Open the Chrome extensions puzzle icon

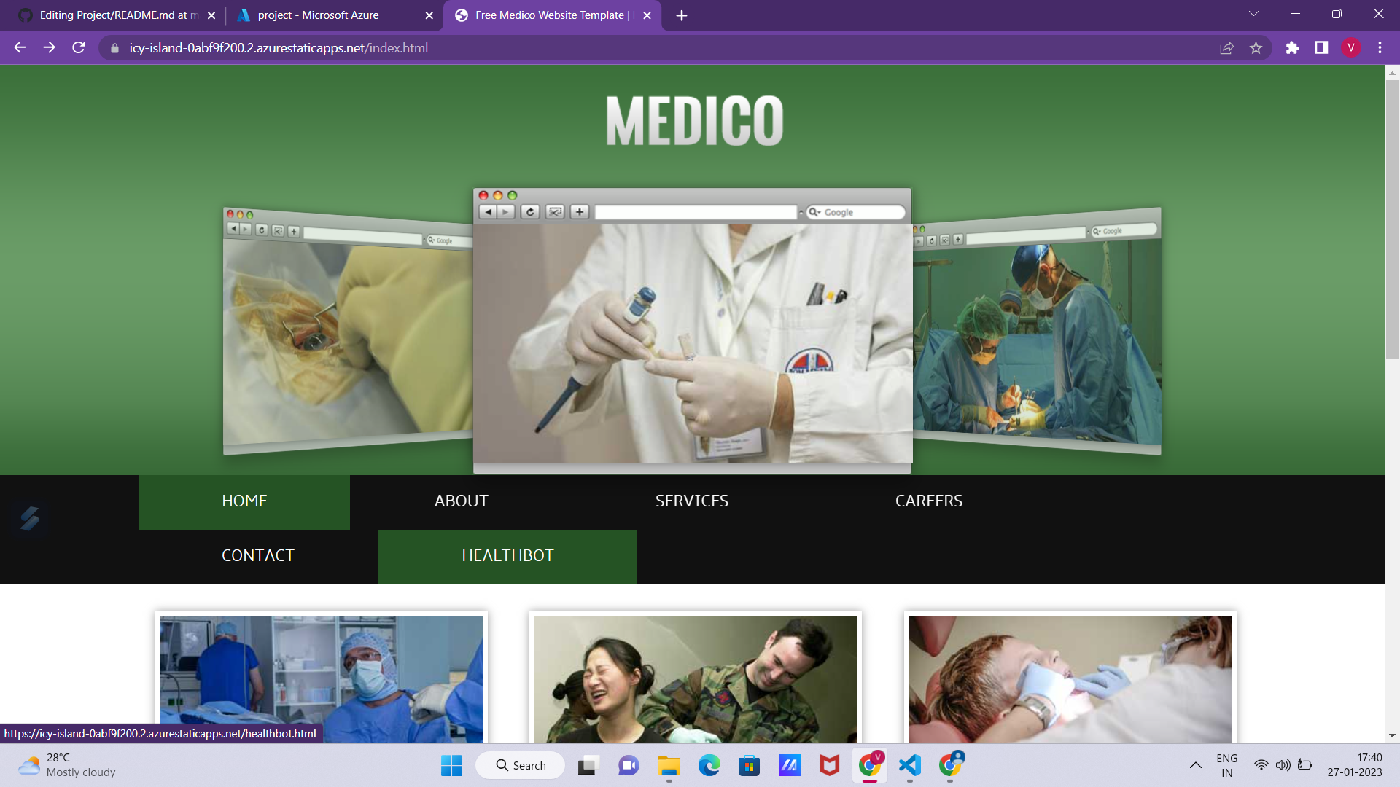1292,48
